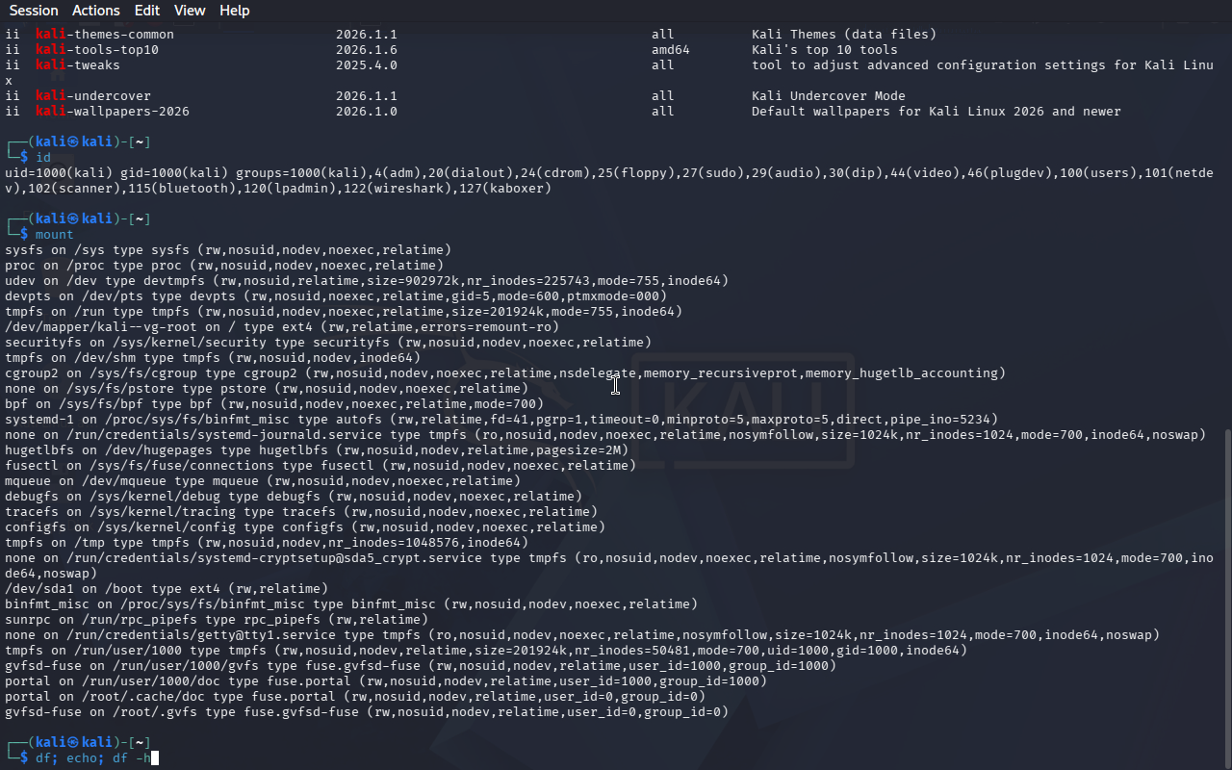Open the Actions menu
This screenshot has width=1232, height=770.
click(x=96, y=11)
